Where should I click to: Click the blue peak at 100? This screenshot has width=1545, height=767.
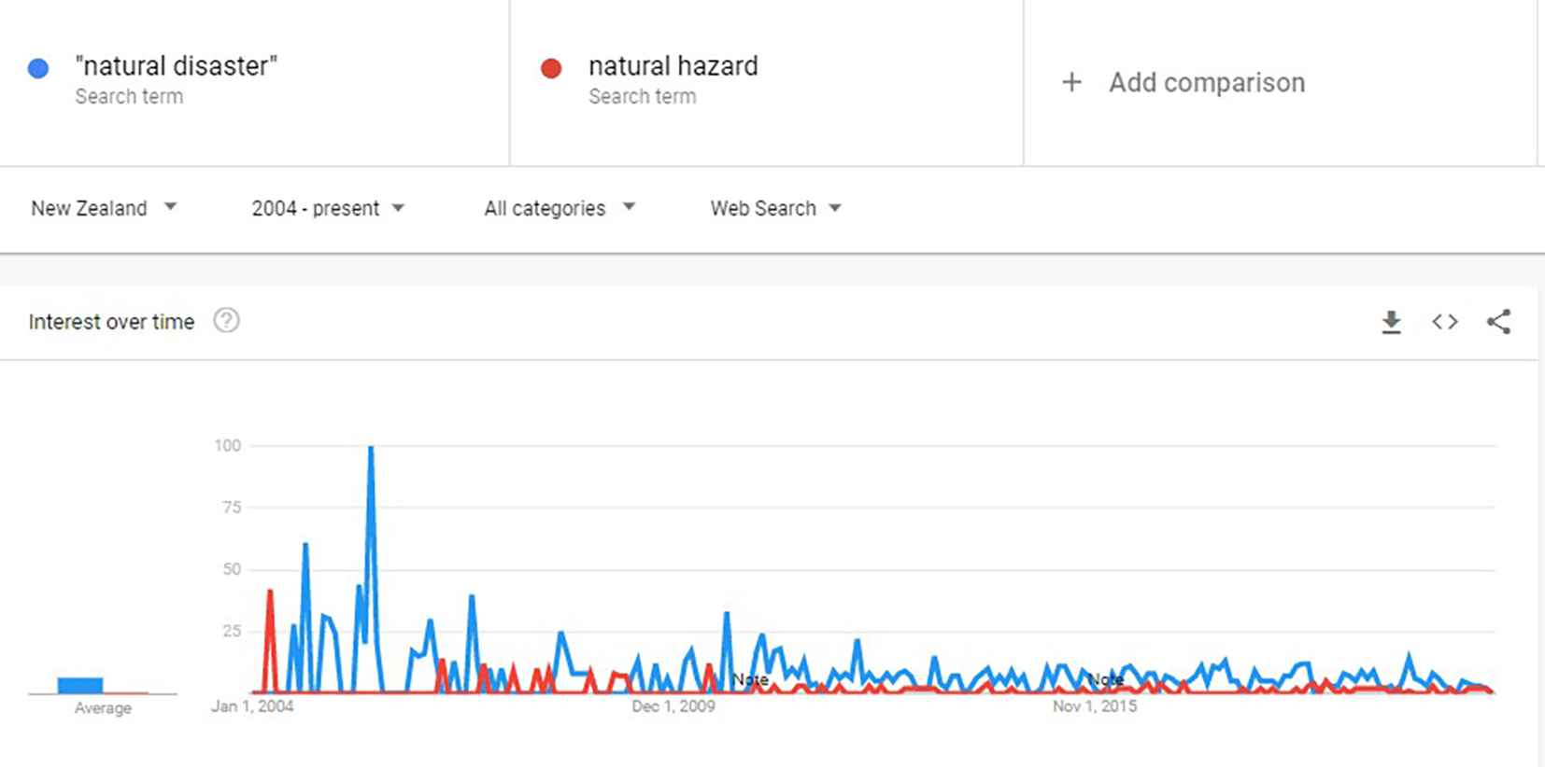tap(371, 448)
